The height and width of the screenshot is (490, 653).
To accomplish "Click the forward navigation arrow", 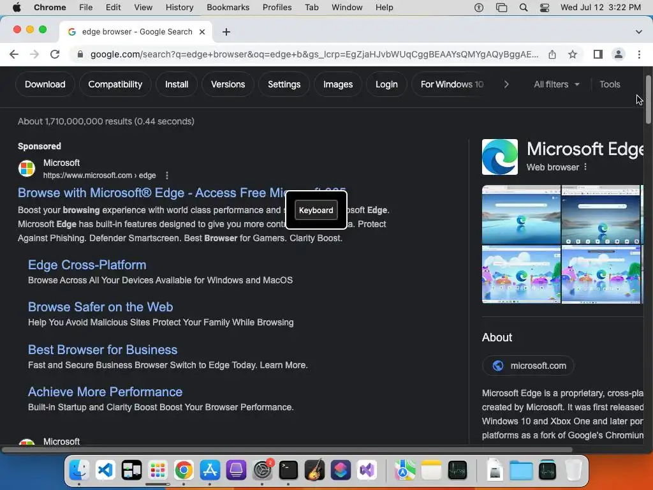I will coord(34,54).
